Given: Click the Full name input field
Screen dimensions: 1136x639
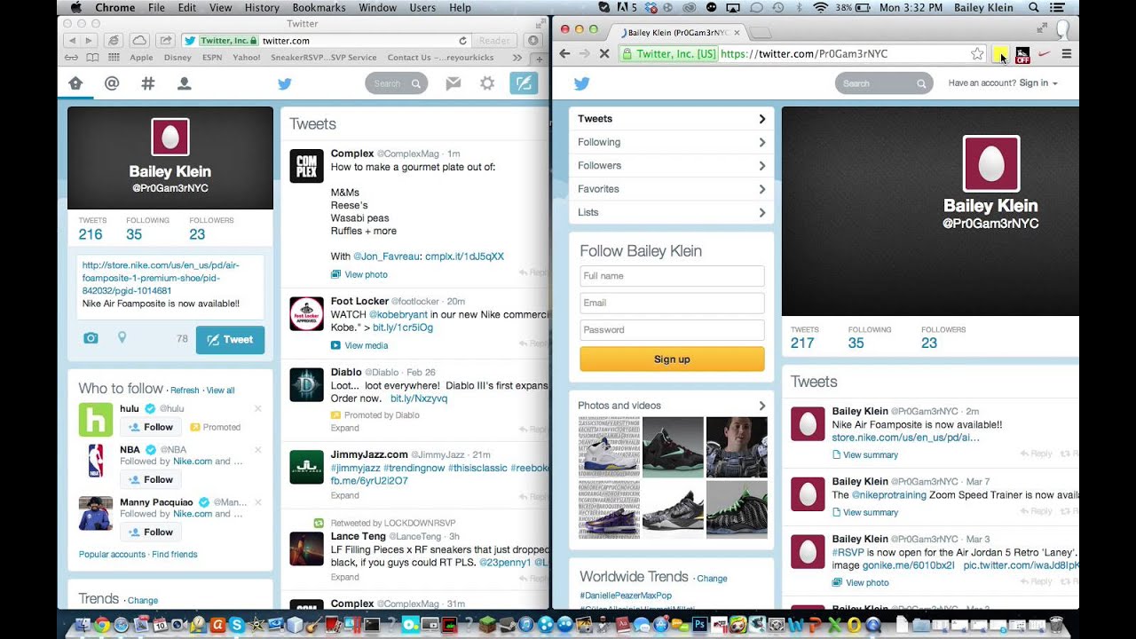Looking at the screenshot, I should click(672, 276).
